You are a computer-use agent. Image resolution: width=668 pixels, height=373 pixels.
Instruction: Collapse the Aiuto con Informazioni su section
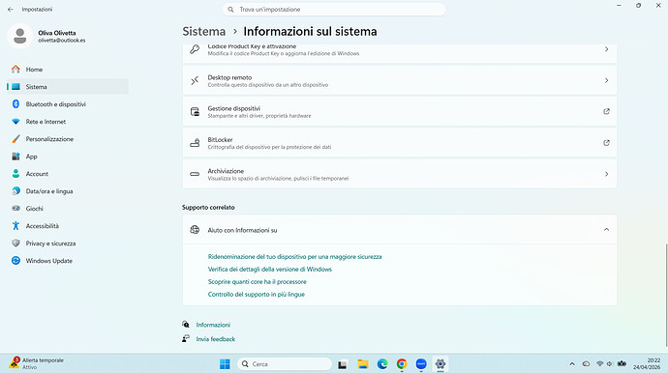(606, 230)
